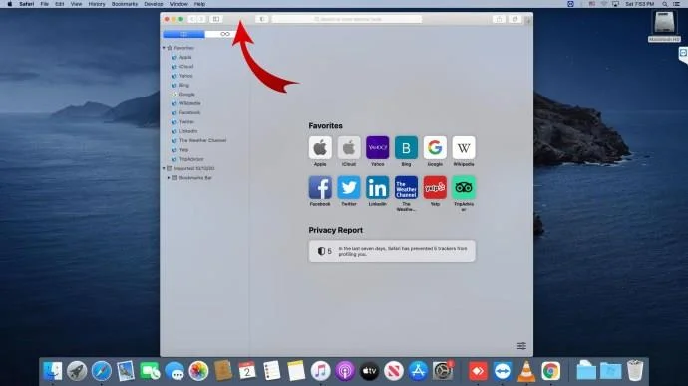The height and width of the screenshot is (386, 688).
Task: Select the Twitter bookmark in sidebar
Action: point(182,122)
